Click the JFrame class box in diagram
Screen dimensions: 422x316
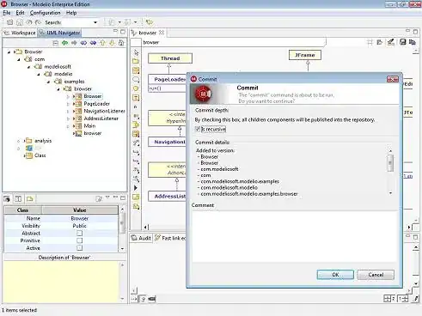pyautogui.click(x=305, y=55)
